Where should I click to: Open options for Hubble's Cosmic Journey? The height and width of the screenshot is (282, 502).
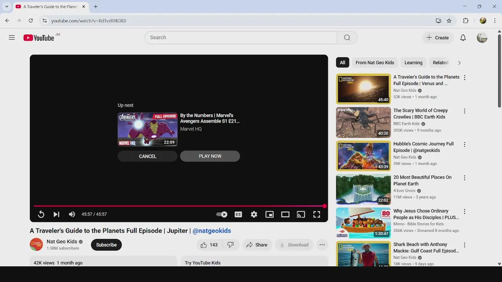[464, 145]
